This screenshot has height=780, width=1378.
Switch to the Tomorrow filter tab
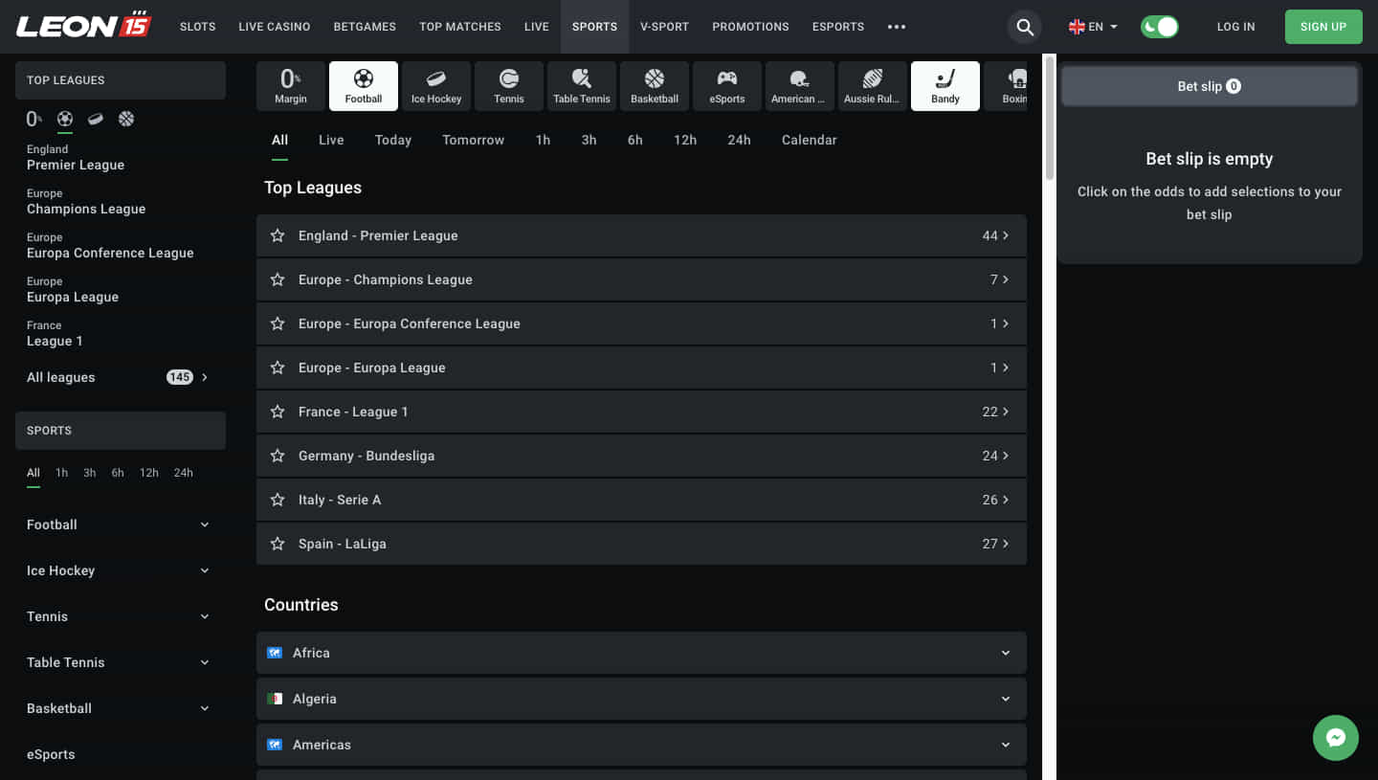click(473, 140)
